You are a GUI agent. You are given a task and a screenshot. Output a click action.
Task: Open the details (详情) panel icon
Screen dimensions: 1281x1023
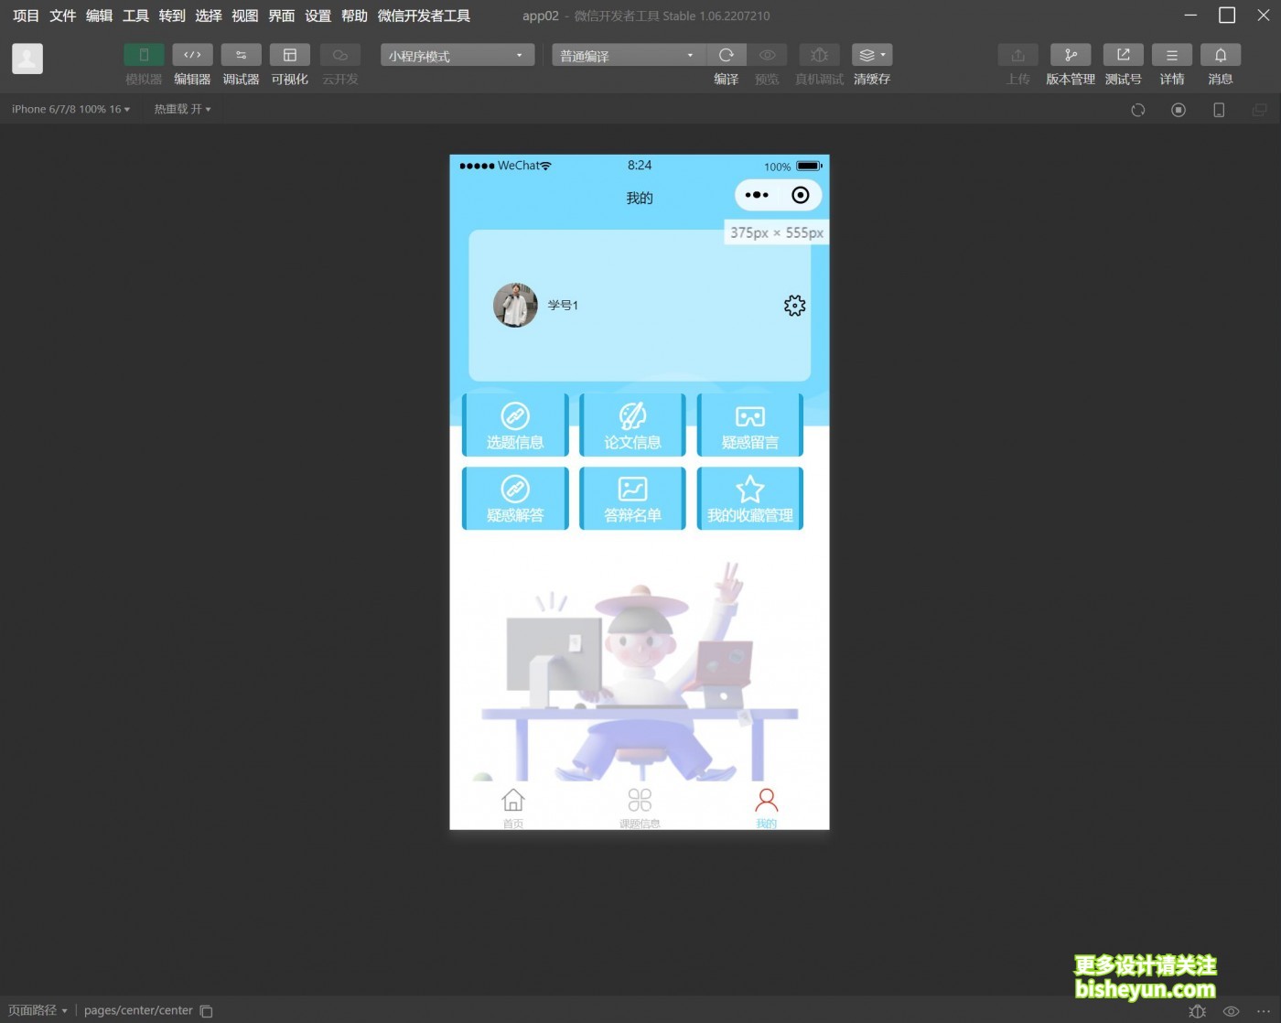click(1171, 56)
